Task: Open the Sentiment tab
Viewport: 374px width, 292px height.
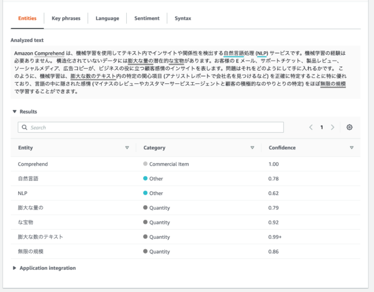Action: tap(147, 18)
